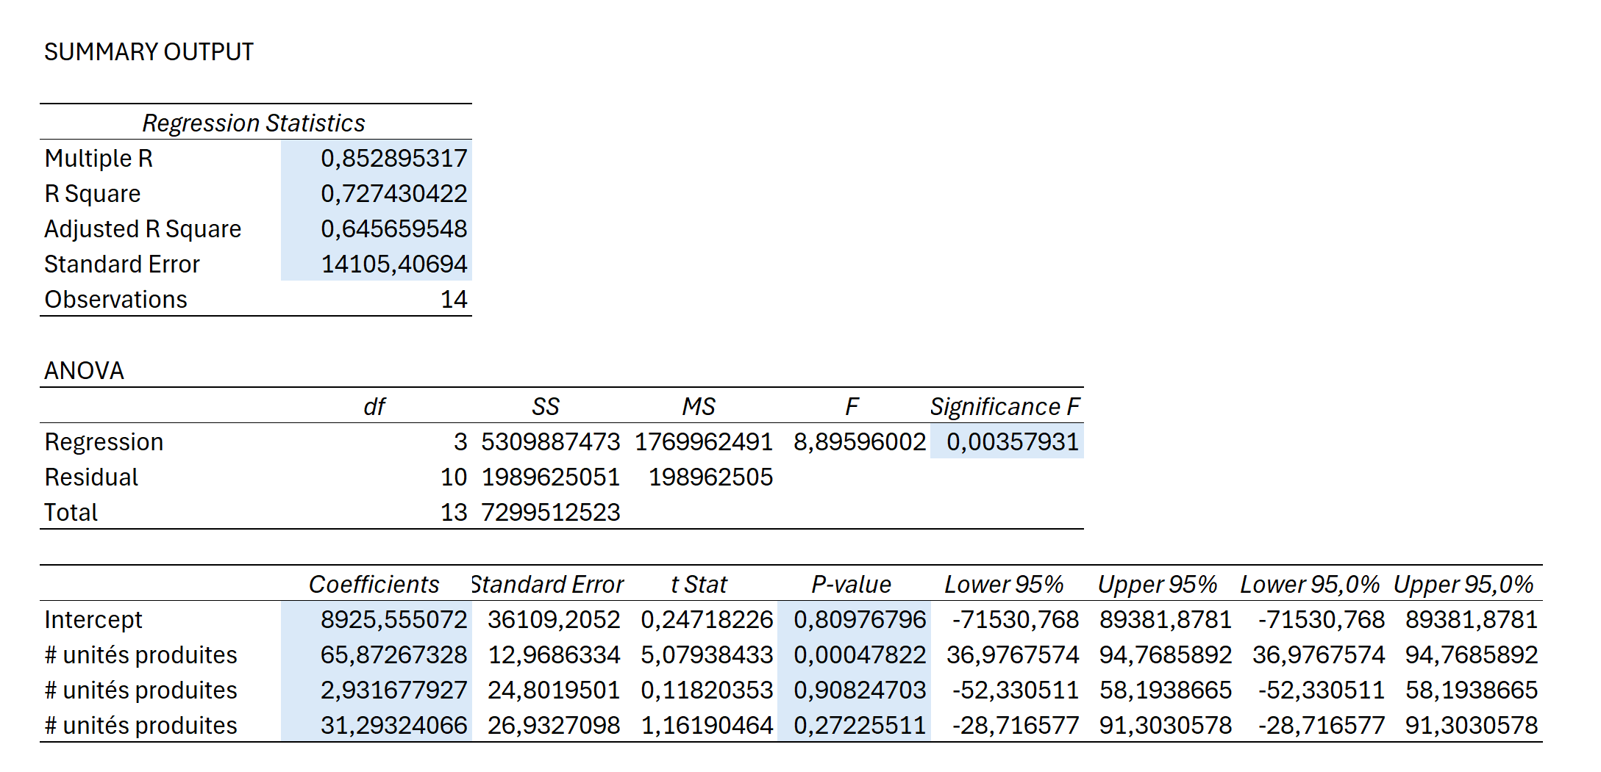The width and height of the screenshot is (1601, 772).
Task: Click the R Square value cell
Action: [x=393, y=193]
